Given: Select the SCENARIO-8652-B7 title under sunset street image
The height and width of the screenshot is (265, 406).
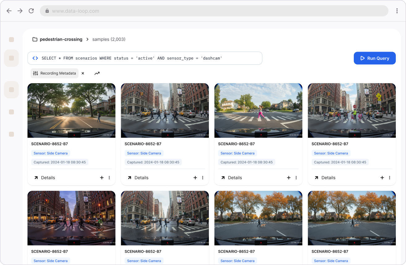Looking at the screenshot, I should click(x=49, y=144).
